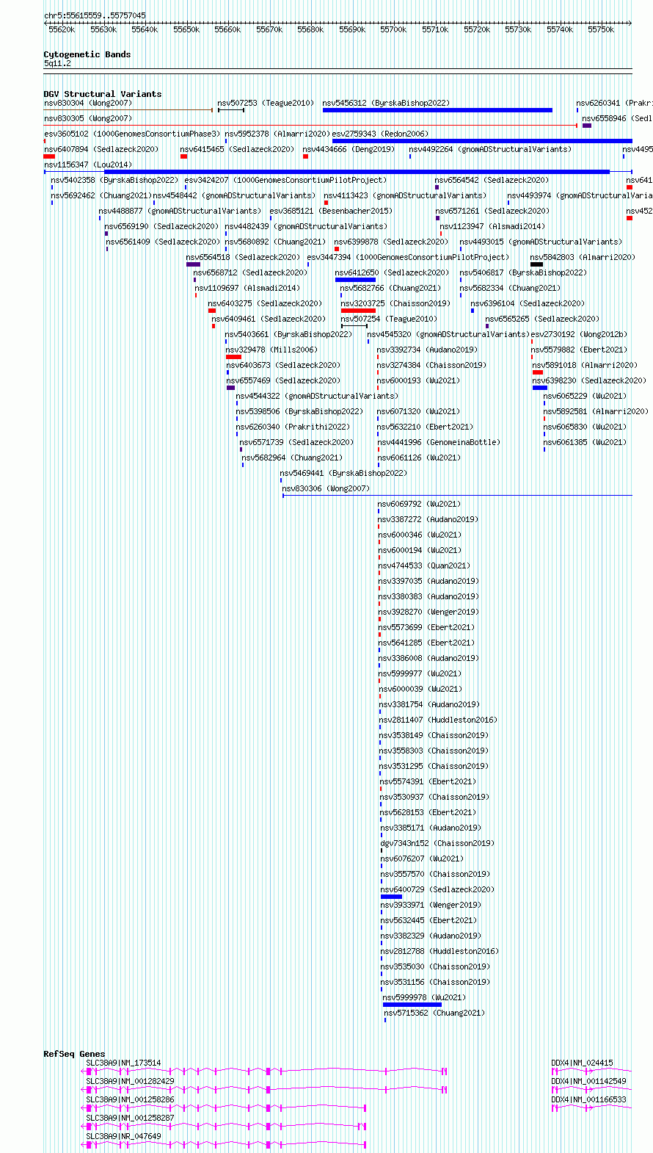Select the nsv6398230 (Sedlazeck2020) variant

(590, 380)
